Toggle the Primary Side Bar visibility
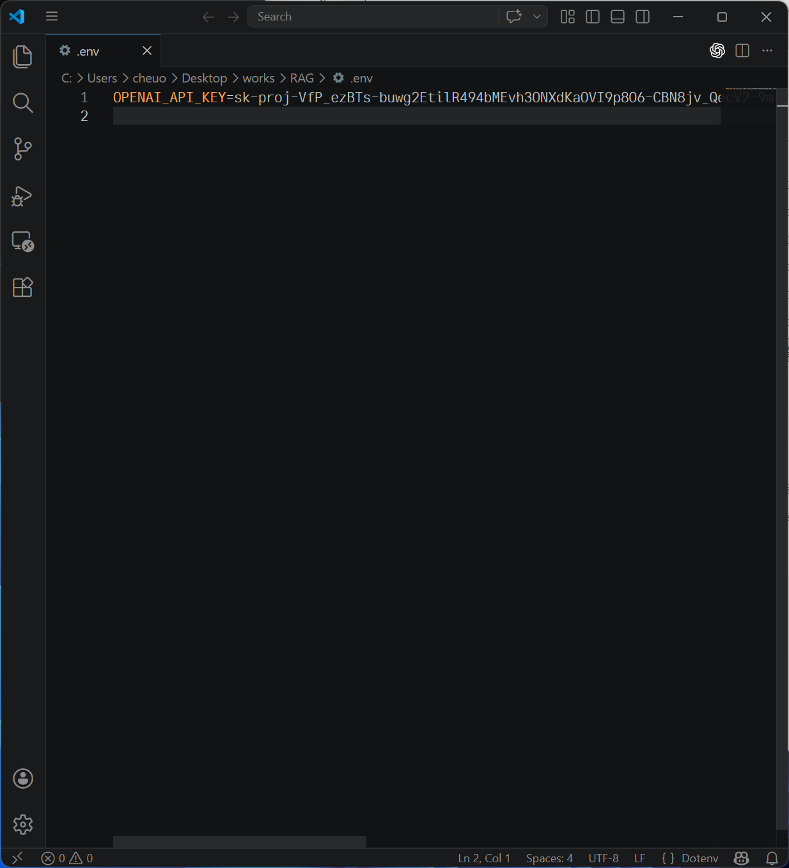This screenshot has height=868, width=789. (x=592, y=17)
